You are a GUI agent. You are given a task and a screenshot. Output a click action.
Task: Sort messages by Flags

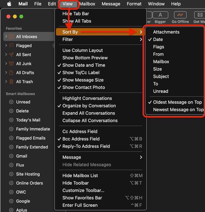[x=175, y=47]
